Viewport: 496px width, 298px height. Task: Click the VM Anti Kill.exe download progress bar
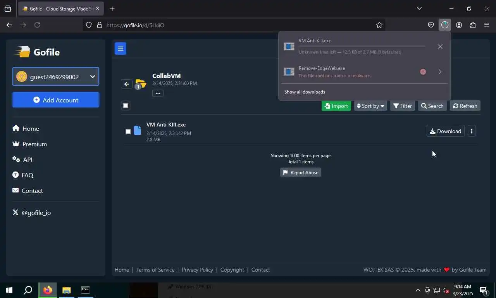click(x=362, y=46)
